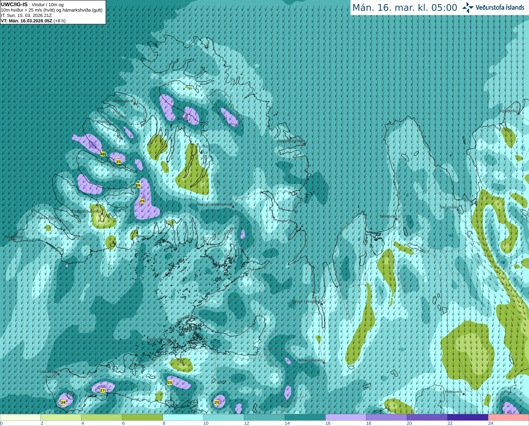
Task: Click the pink above-24 legend swatch
Action: 509,417
